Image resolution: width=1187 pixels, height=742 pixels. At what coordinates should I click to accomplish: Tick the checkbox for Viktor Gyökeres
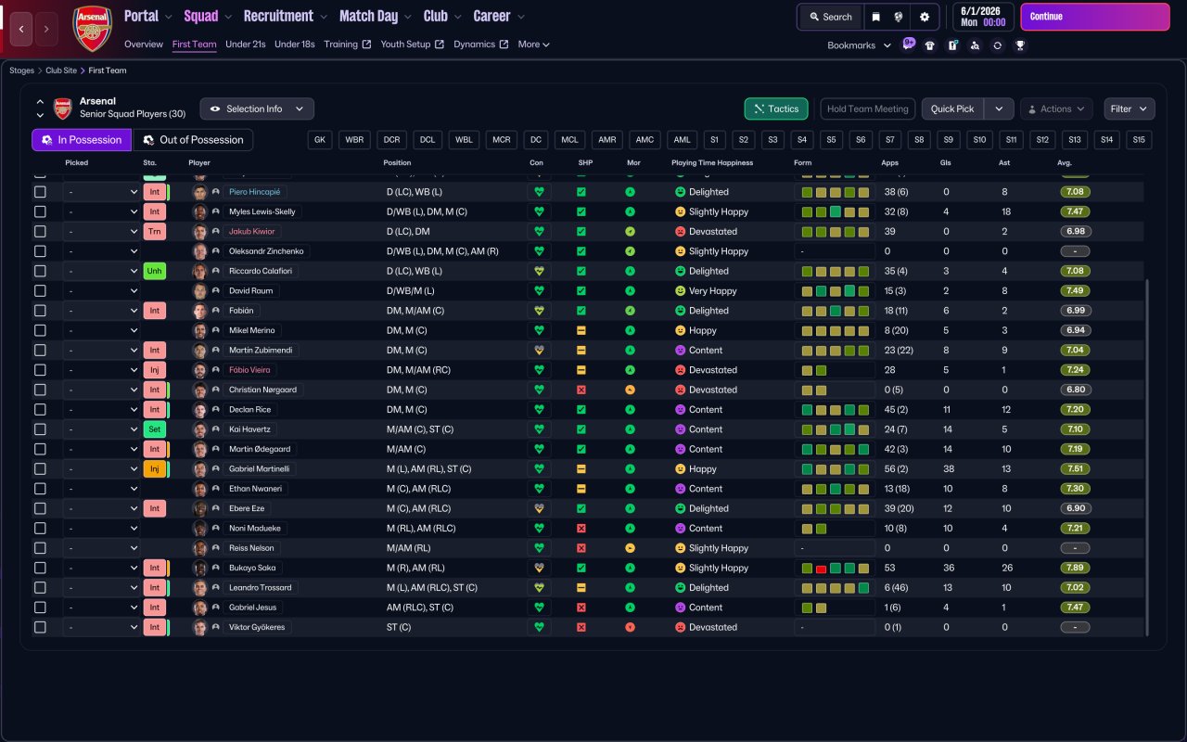[x=40, y=627]
